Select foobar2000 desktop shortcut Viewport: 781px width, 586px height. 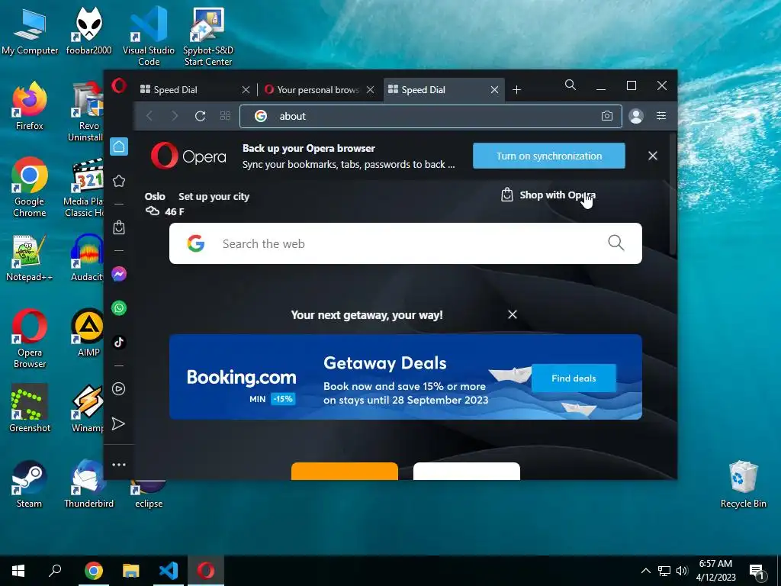coord(88,31)
